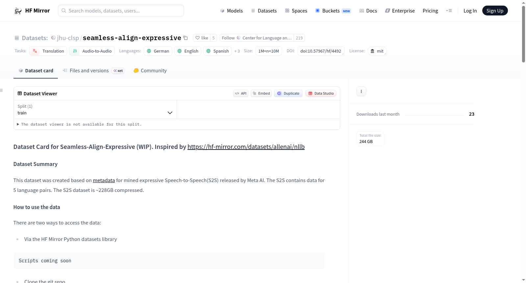Open the metadata link in summary
This screenshot has width=526, height=283.
(104, 180)
